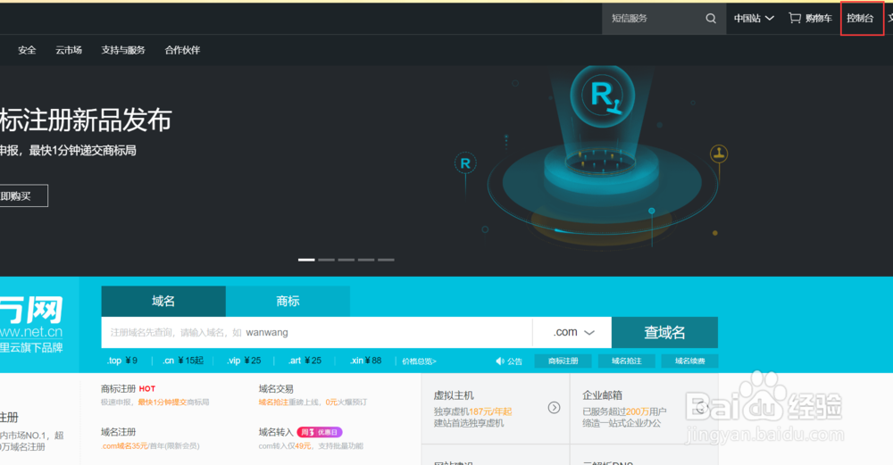The width and height of the screenshot is (893, 465).
Task: Open the 价格总览 link
Action: coord(419,361)
